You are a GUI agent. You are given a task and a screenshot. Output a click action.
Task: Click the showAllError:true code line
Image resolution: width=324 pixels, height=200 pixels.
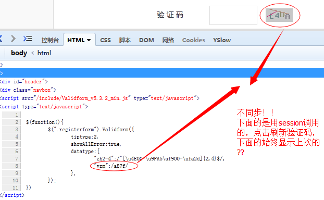[x=96, y=144]
